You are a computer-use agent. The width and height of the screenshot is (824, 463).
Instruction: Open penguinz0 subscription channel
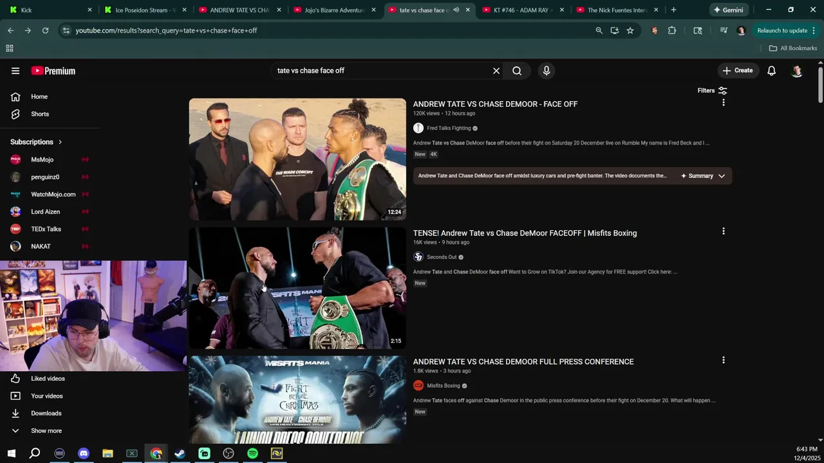click(x=45, y=177)
